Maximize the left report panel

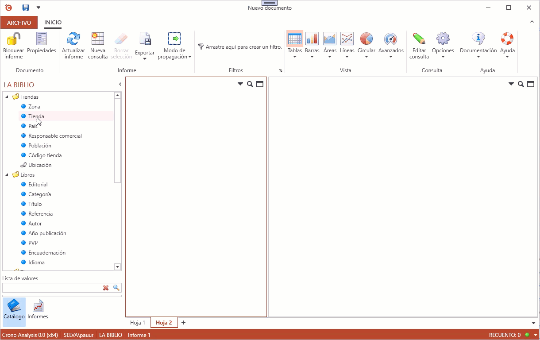pos(260,84)
